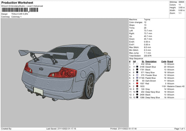Click the barcode under the worksheet title

tap(20, 10)
